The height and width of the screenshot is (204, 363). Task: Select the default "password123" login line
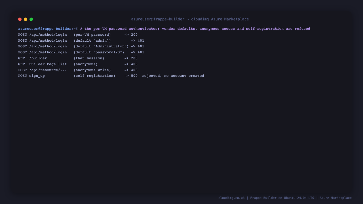(x=81, y=52)
